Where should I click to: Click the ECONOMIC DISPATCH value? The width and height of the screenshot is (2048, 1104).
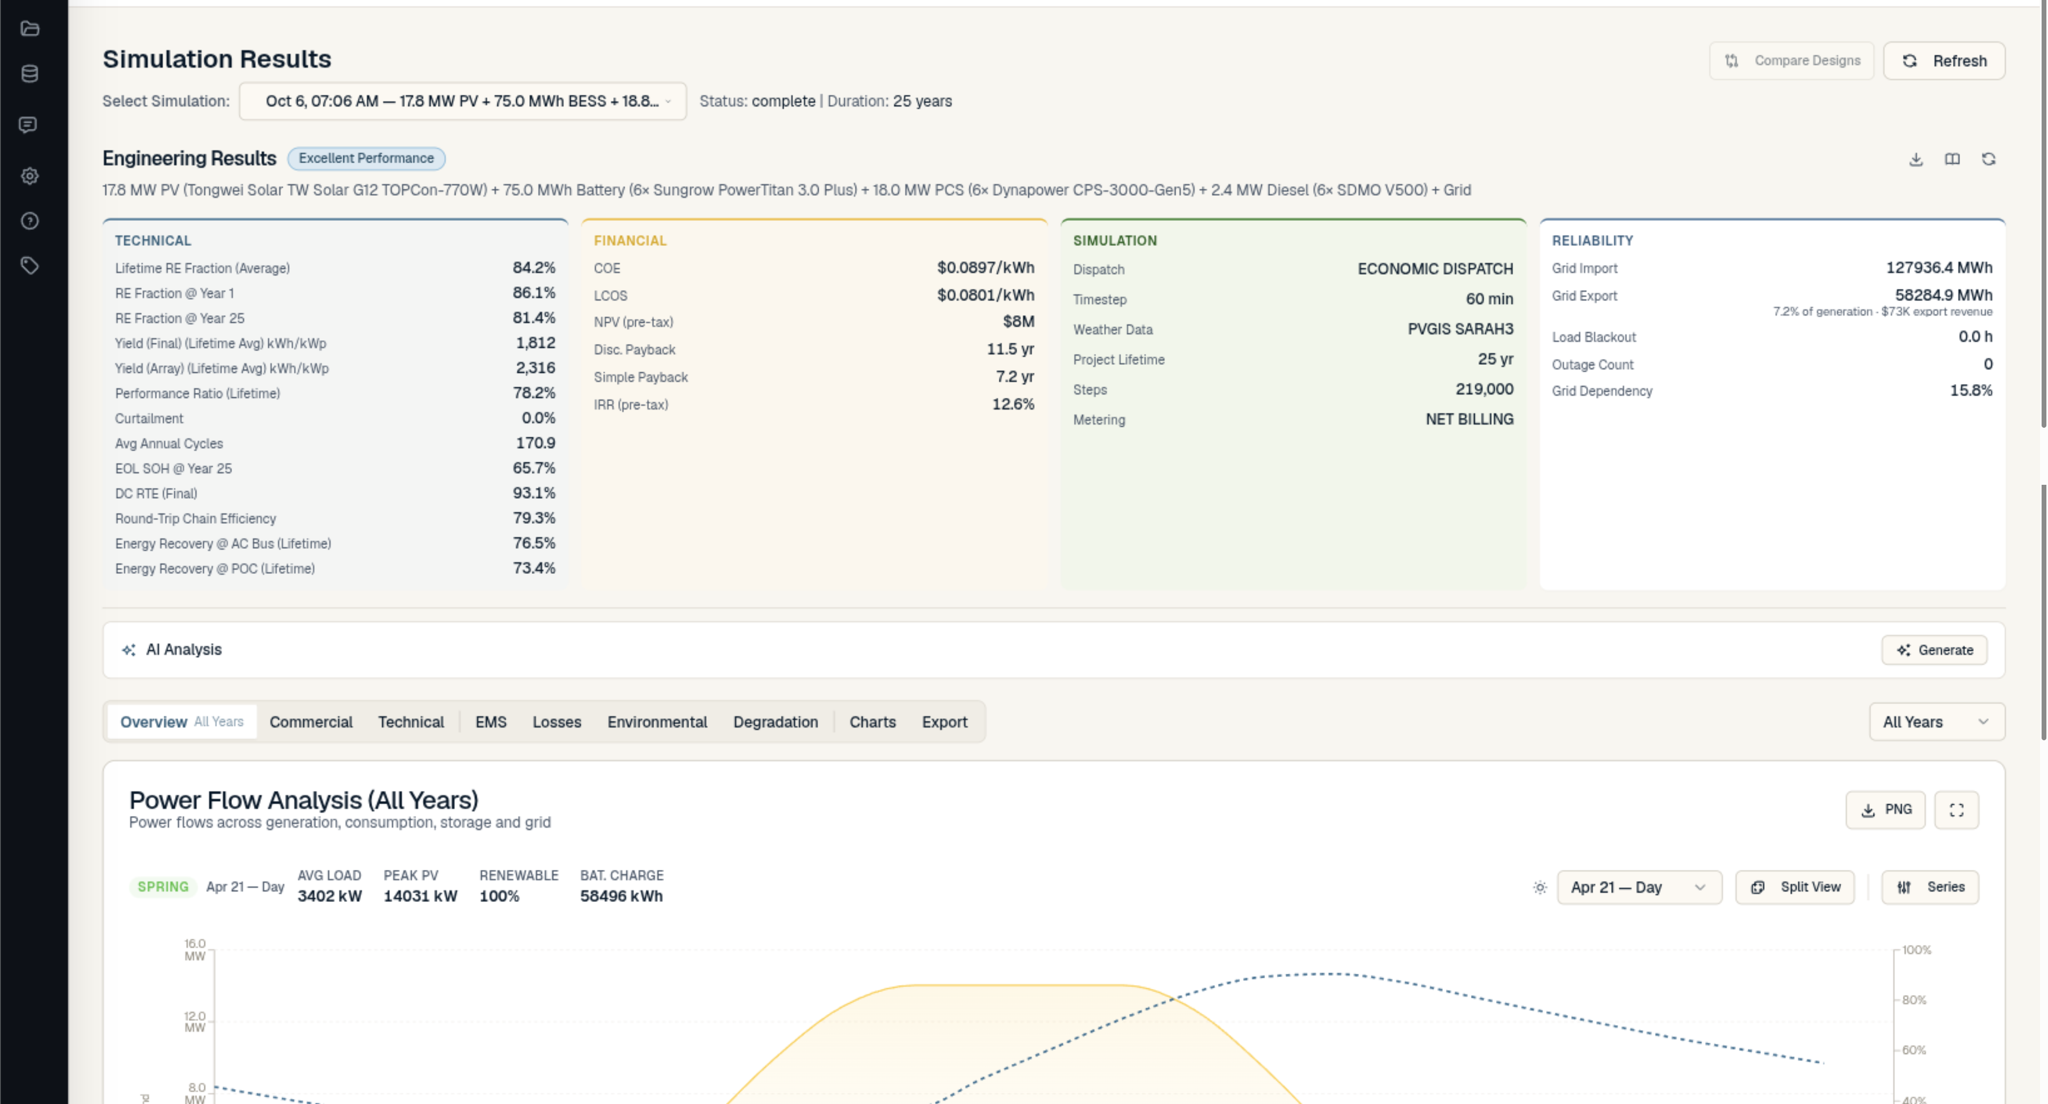tap(1435, 269)
